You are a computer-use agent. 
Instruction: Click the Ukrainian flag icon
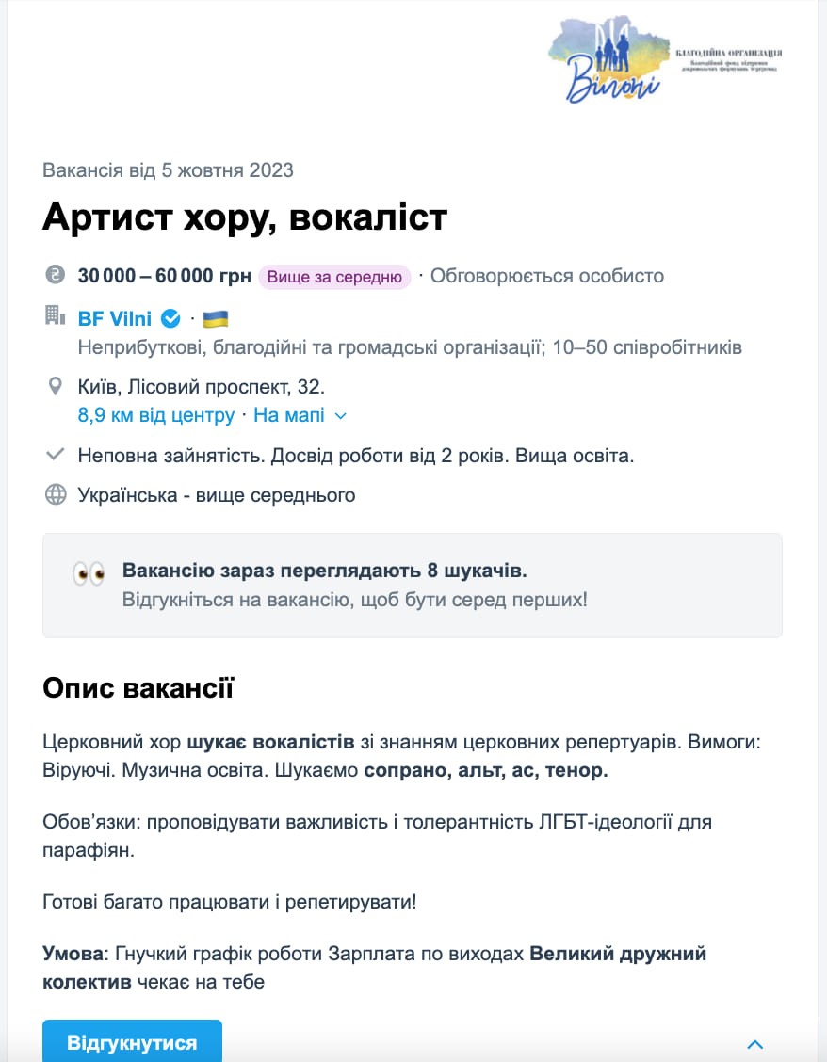point(216,318)
